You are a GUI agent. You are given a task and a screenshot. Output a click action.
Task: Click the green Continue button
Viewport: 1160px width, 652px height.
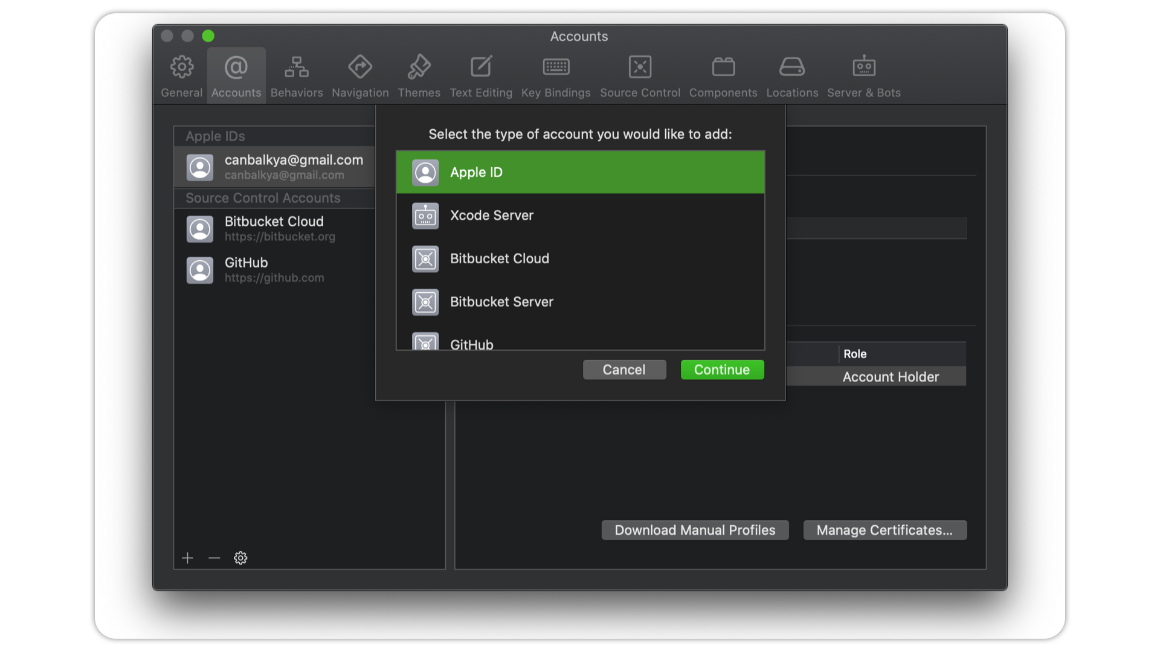(x=722, y=369)
